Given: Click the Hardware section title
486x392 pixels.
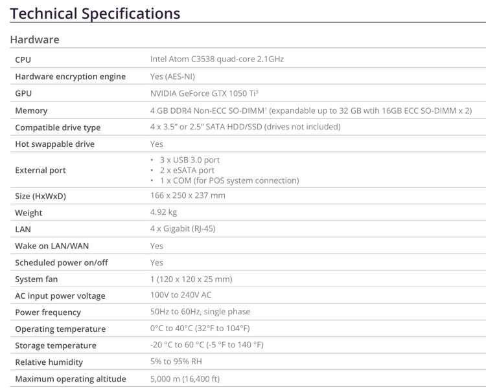Looking at the screenshot, I should coord(34,39).
